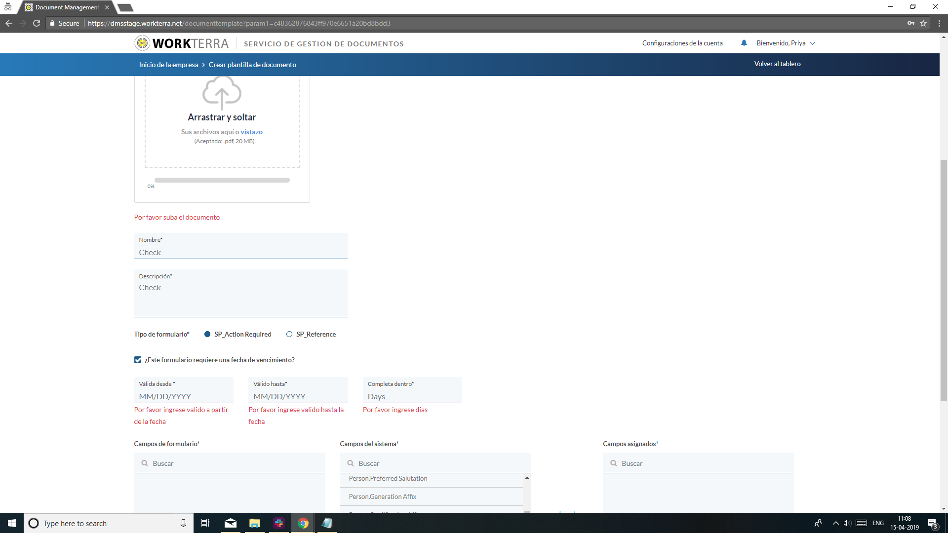Viewport: 948px width, 533px height.
Task: Click search icon in Campos de formulario
Action: coord(145,463)
